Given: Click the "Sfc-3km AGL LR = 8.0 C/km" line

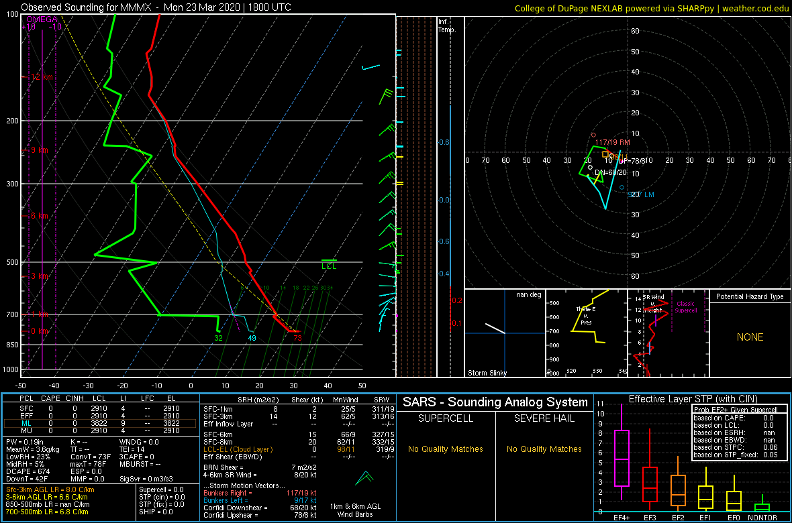Looking at the screenshot, I should 50,489.
